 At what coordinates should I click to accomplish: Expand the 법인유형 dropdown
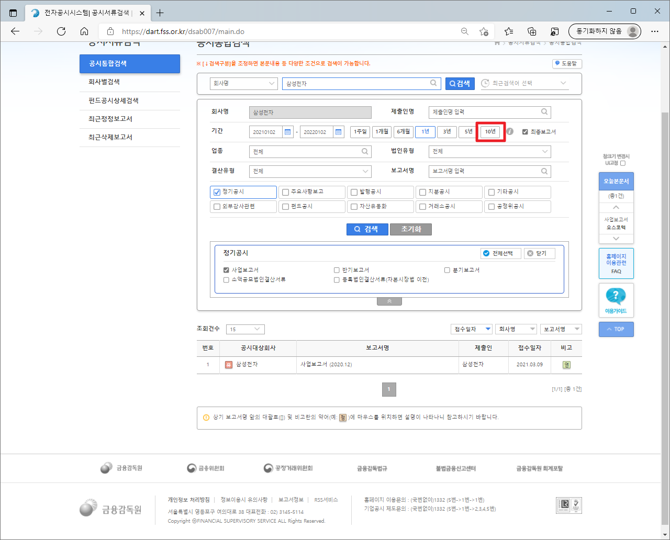[x=489, y=151]
